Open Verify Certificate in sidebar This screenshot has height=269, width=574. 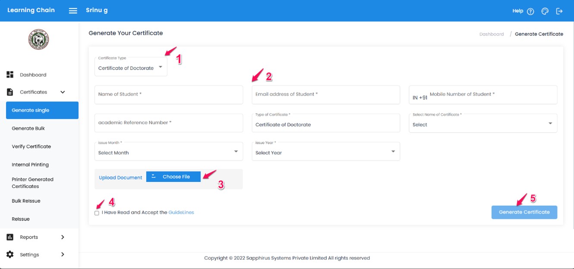point(32,146)
